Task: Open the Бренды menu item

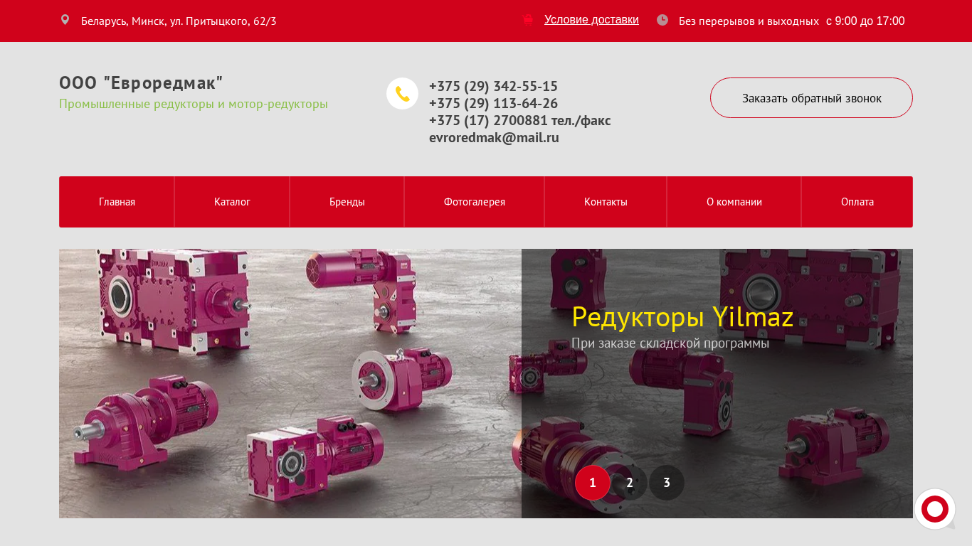Action: [347, 202]
